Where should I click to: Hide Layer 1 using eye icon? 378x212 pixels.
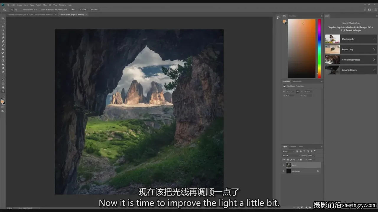[x=283, y=165]
